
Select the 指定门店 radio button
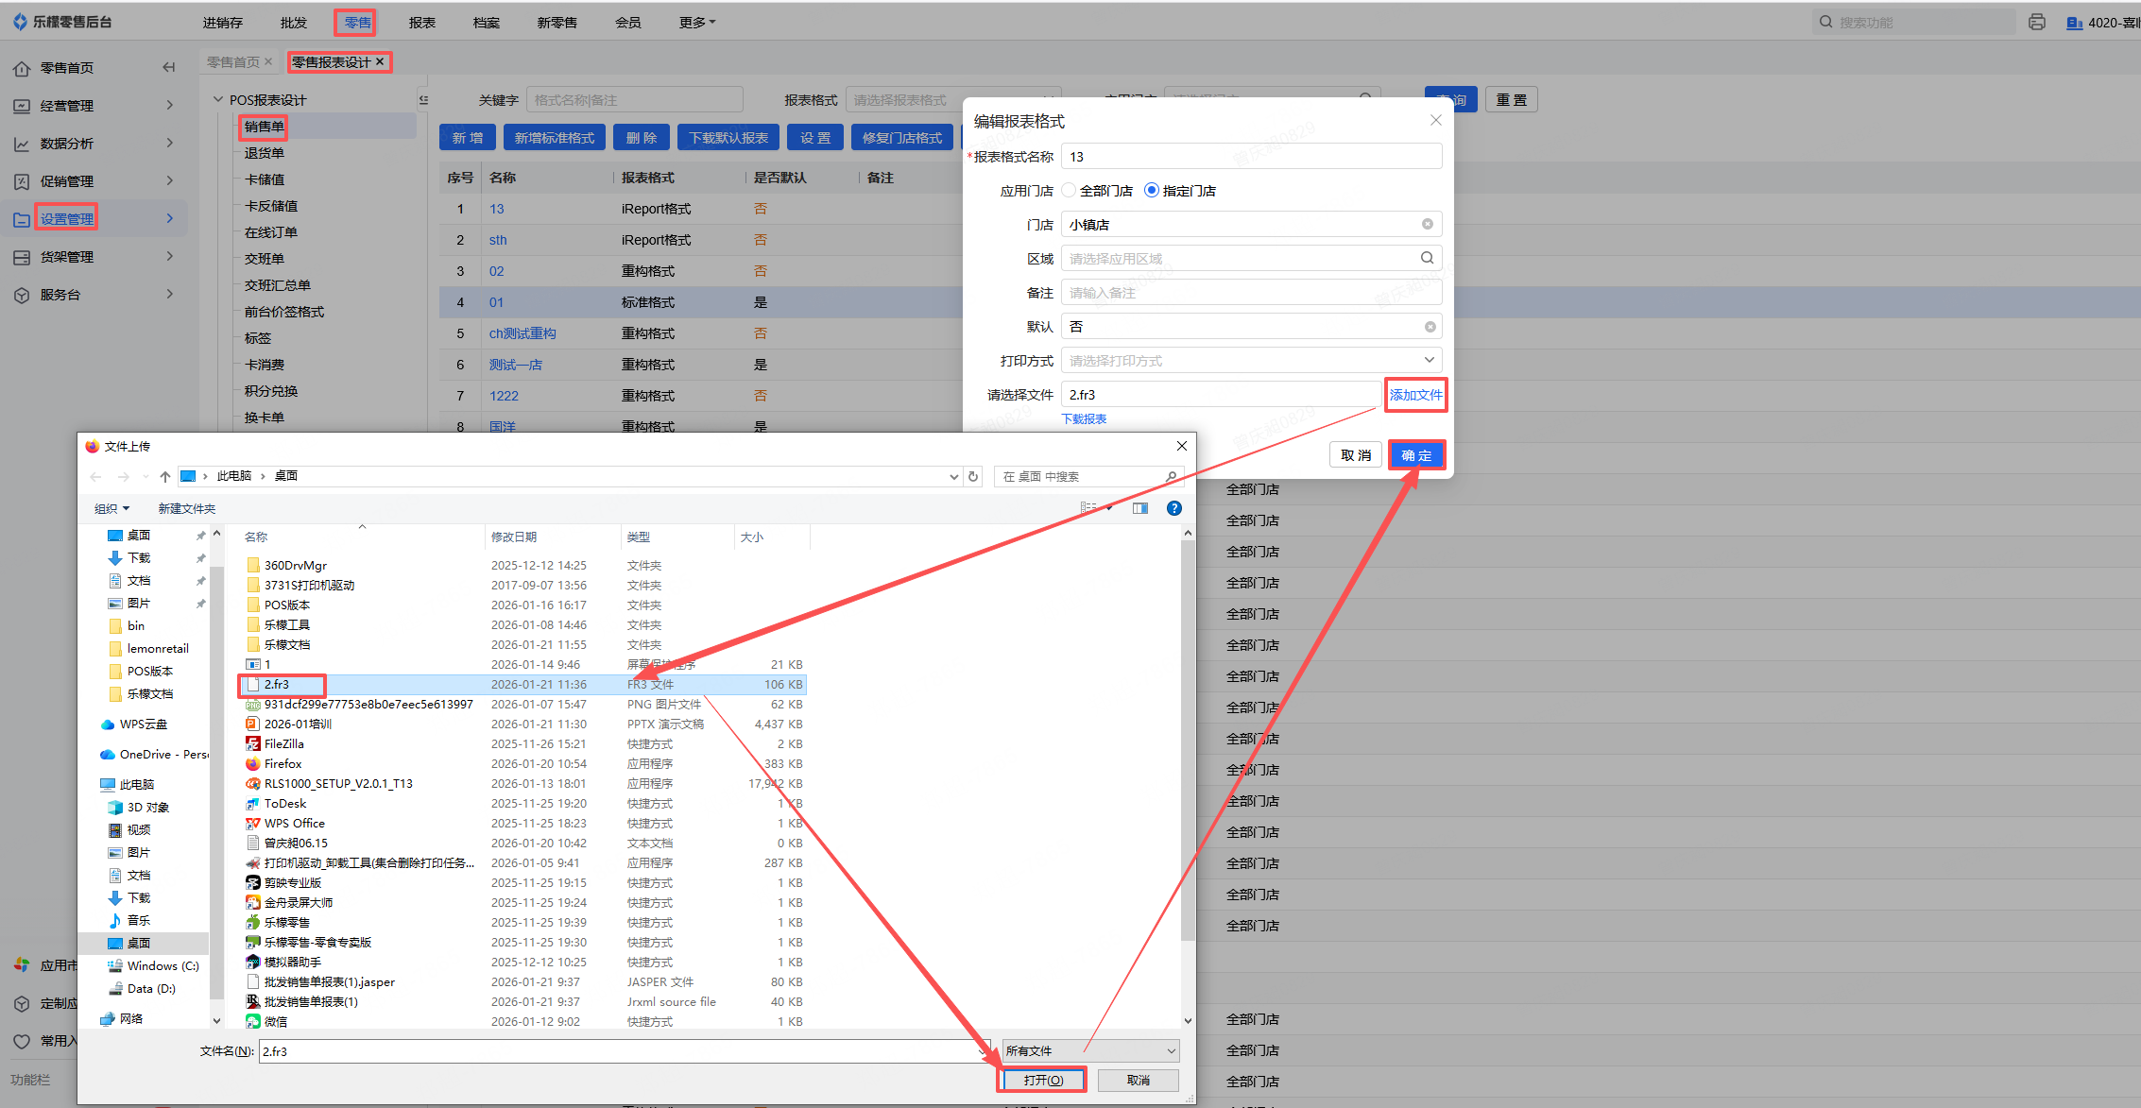point(1151,190)
